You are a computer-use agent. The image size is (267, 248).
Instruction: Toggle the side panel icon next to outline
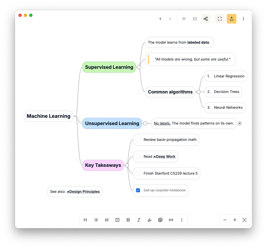[195, 19]
